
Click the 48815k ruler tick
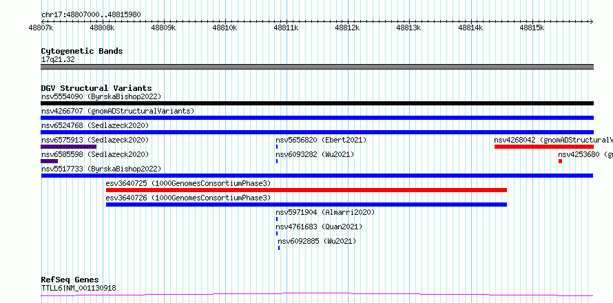[532, 28]
